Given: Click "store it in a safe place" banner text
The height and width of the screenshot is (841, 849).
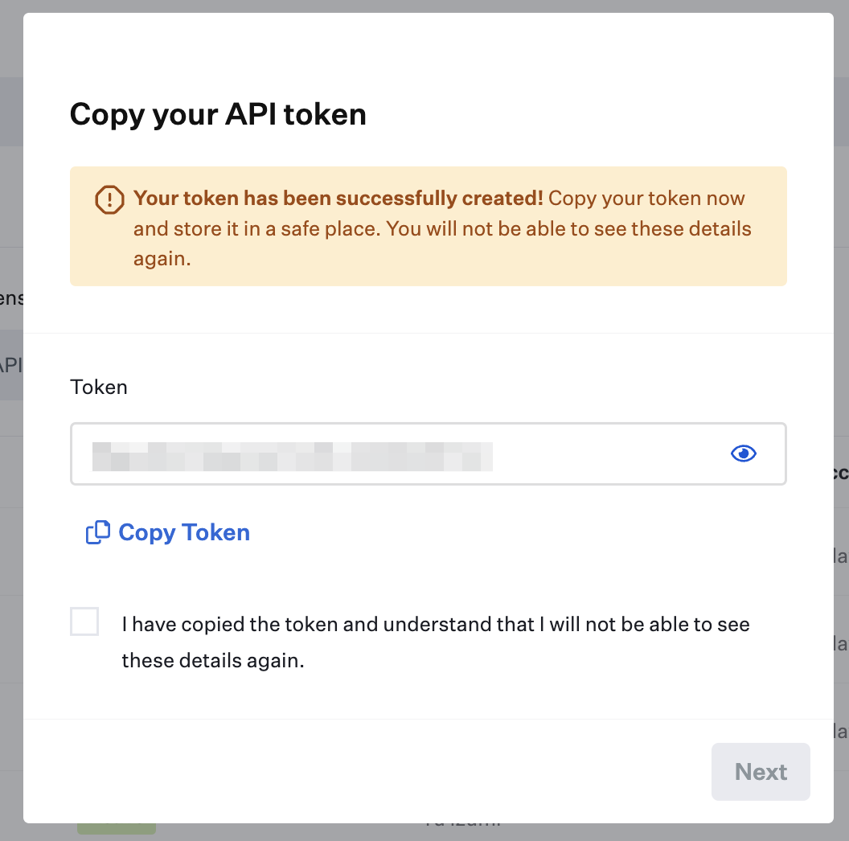Looking at the screenshot, I should coord(255,228).
